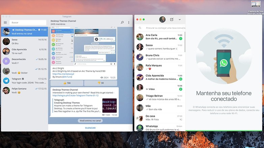The width and height of the screenshot is (264, 148).
Task: Click Thiago Beltran's avatar in WhatsApp
Action: tap(140, 98)
